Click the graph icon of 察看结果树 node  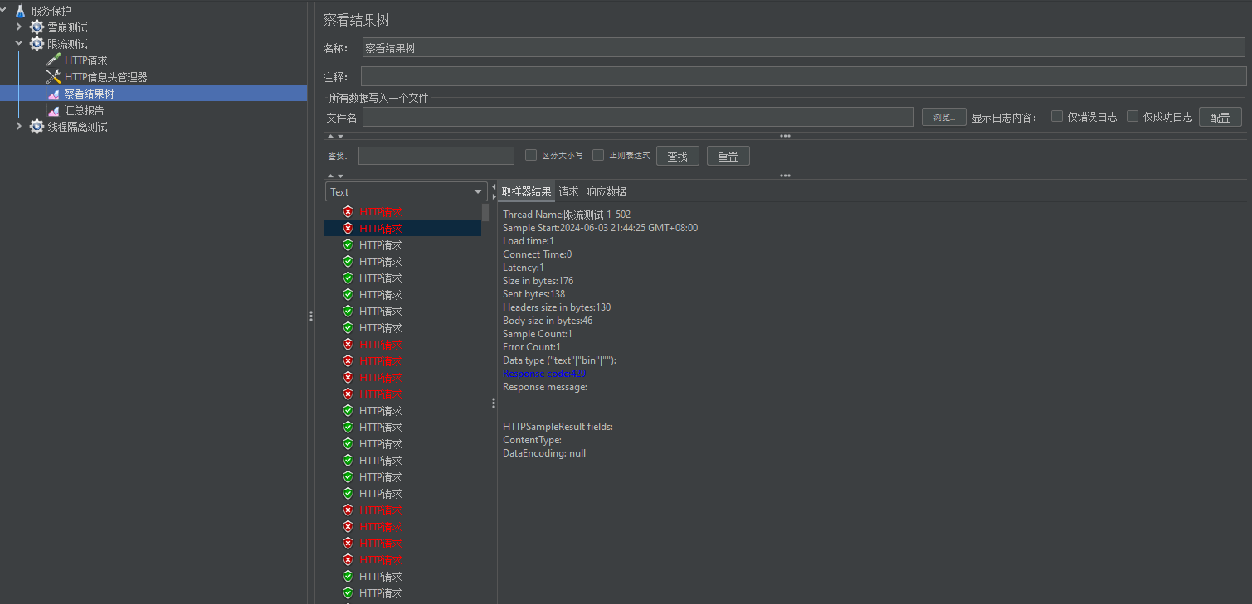53,94
